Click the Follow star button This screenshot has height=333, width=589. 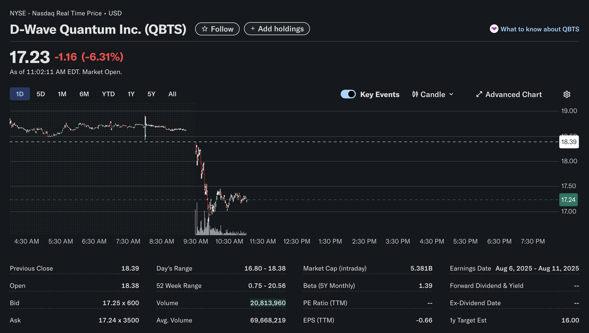click(217, 29)
